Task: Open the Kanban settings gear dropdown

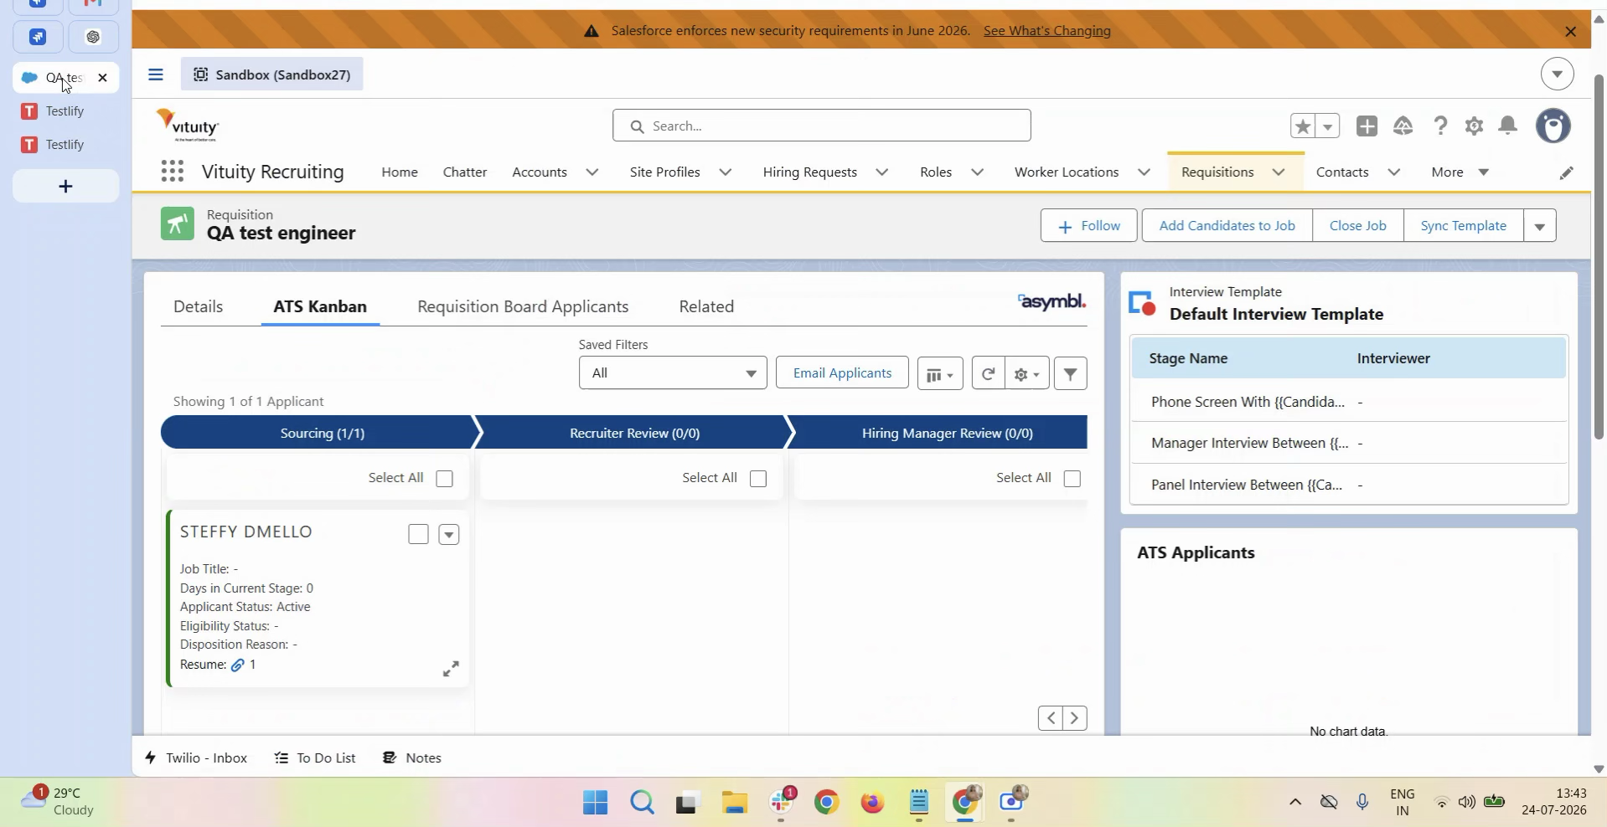Action: (x=1027, y=373)
